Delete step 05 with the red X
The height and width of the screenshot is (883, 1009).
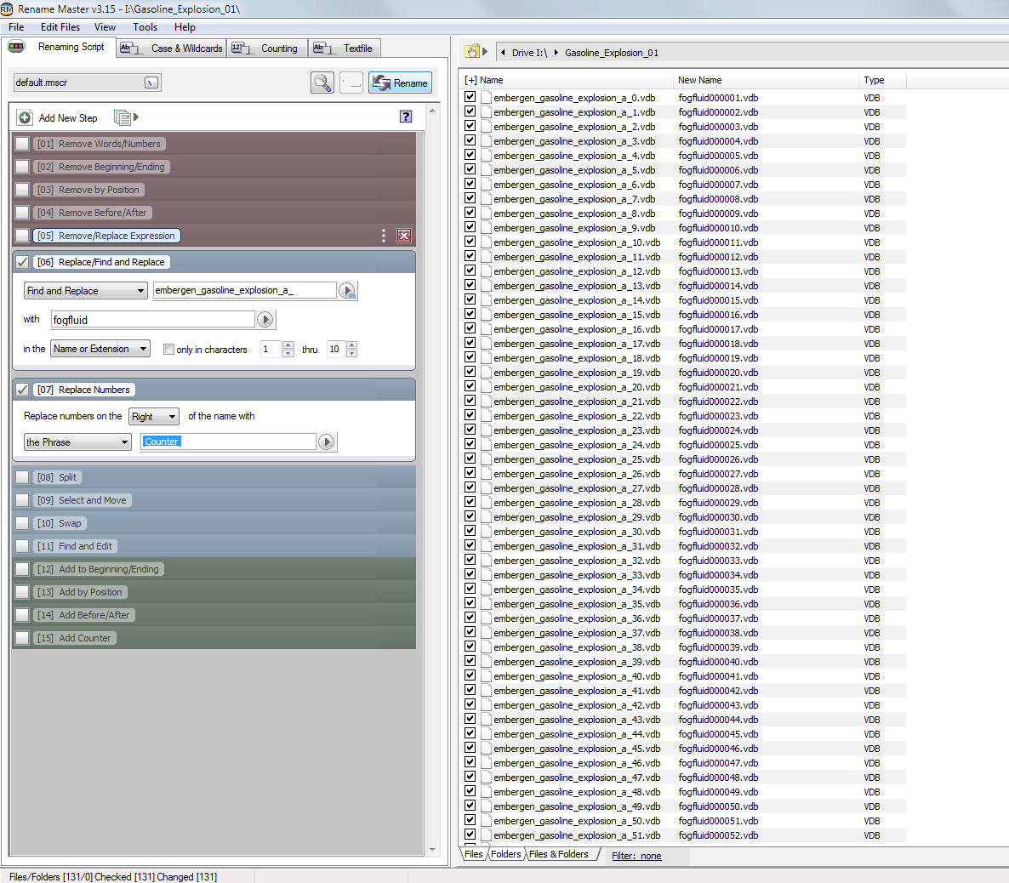point(404,236)
